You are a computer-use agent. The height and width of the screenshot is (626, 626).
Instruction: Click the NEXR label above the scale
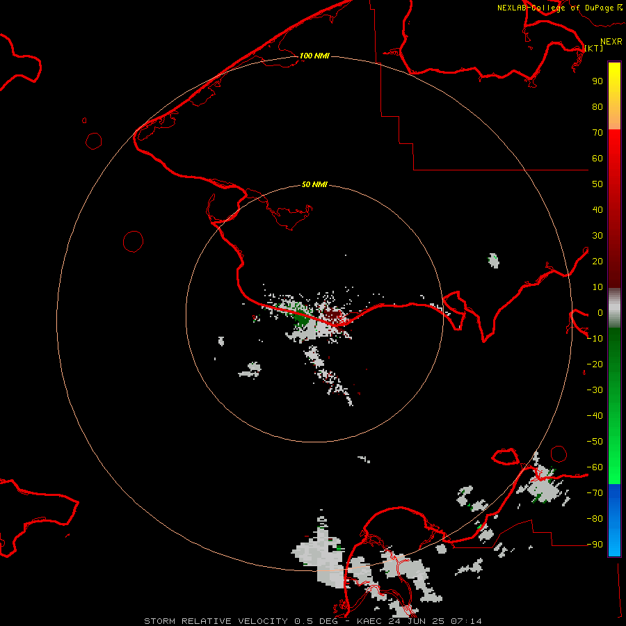tap(611, 42)
